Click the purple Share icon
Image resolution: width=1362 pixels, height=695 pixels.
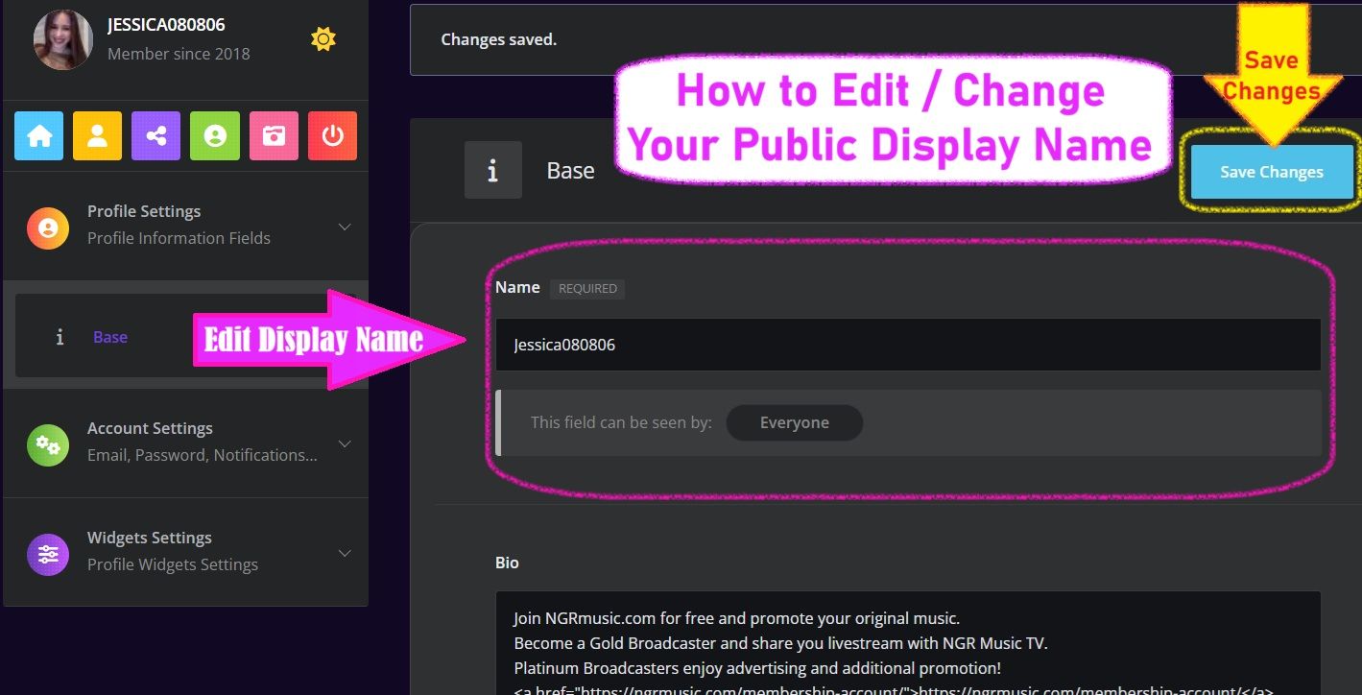tap(155, 135)
